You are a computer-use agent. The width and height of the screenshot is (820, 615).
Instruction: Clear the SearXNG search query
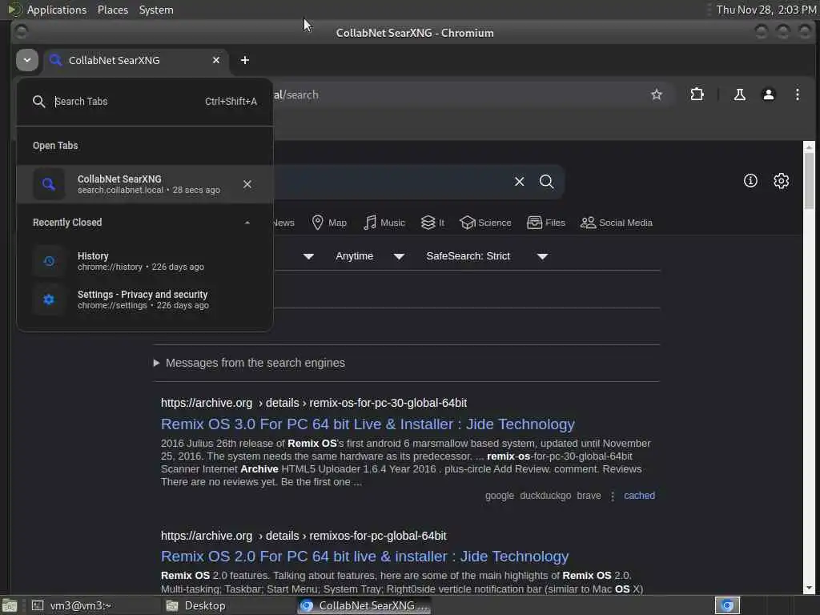click(519, 182)
